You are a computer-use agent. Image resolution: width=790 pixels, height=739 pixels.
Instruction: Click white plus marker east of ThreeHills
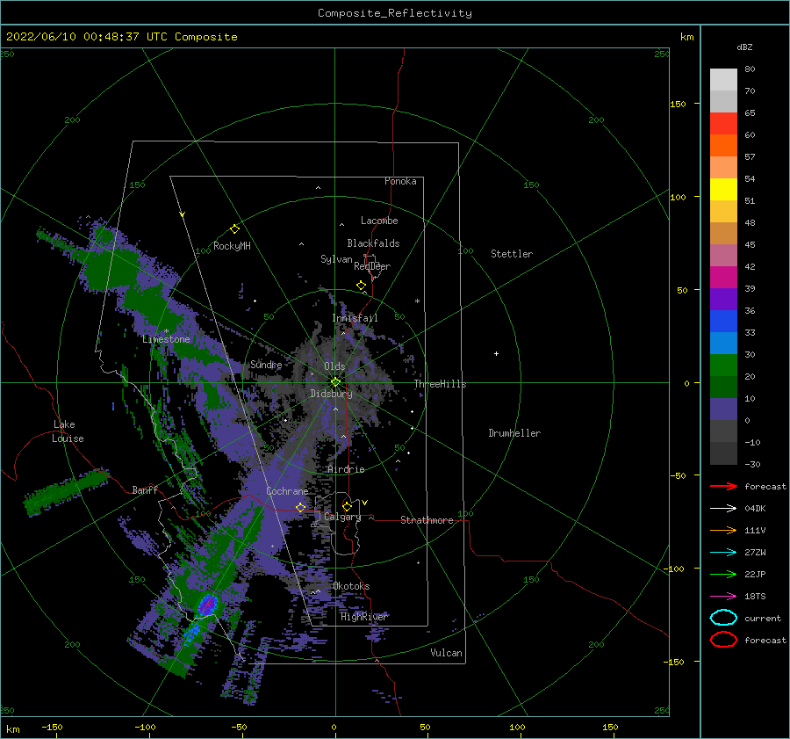pyautogui.click(x=496, y=353)
